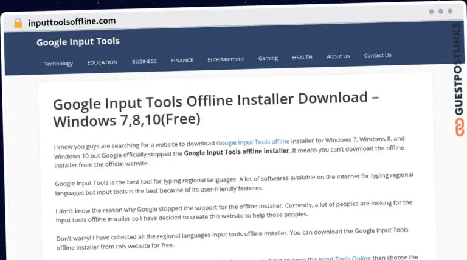Click the last gray window control dot

pos(450,12)
